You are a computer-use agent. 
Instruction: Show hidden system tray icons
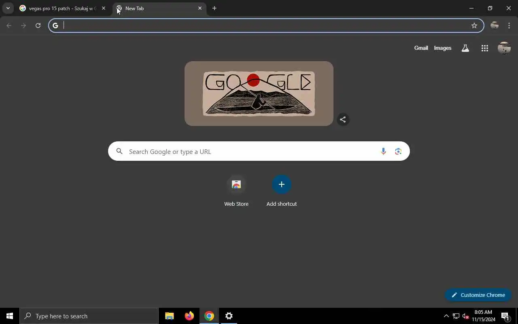tap(446, 316)
